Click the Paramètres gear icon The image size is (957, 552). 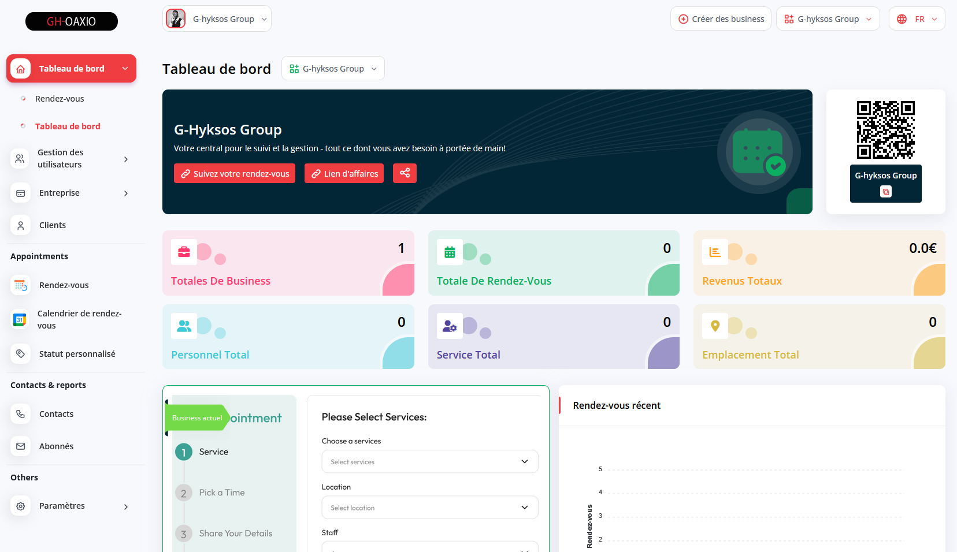click(20, 506)
